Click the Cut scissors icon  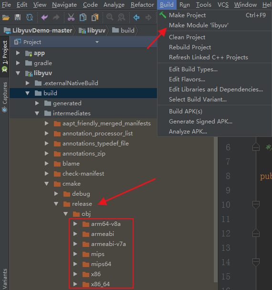pyautogui.click(x=71, y=17)
